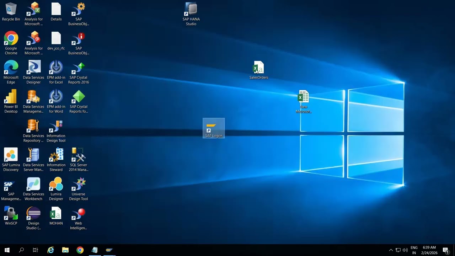455x256 pixels.
Task: Click the Show desktop strip on taskbar
Action: [x=454, y=250]
